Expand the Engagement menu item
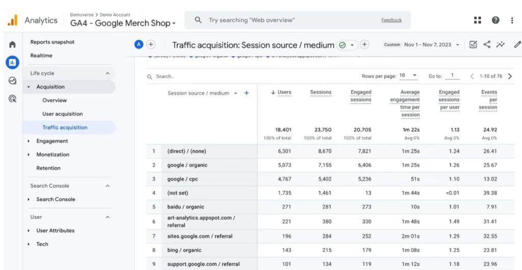 point(51,141)
